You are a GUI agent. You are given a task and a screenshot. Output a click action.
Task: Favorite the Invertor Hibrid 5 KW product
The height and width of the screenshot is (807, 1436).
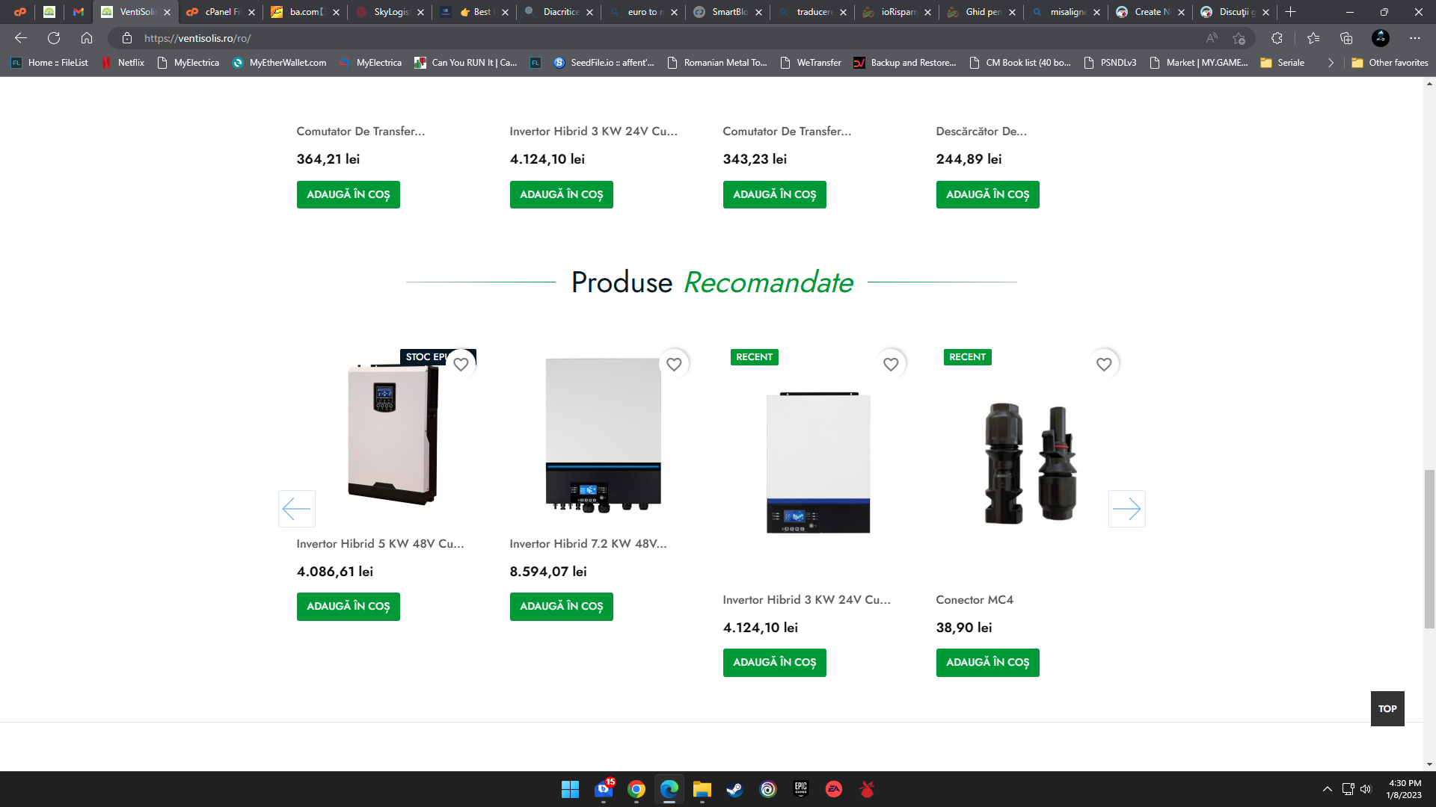click(x=461, y=364)
